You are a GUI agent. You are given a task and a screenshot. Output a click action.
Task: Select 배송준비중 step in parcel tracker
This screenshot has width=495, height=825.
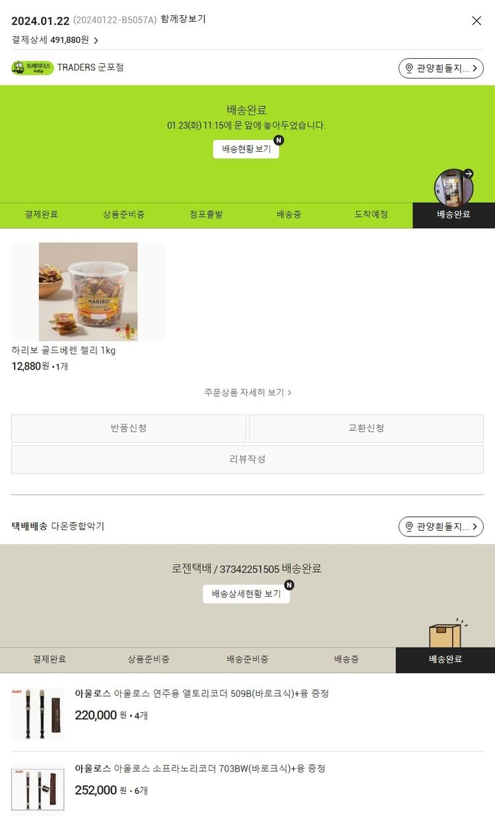tap(247, 660)
